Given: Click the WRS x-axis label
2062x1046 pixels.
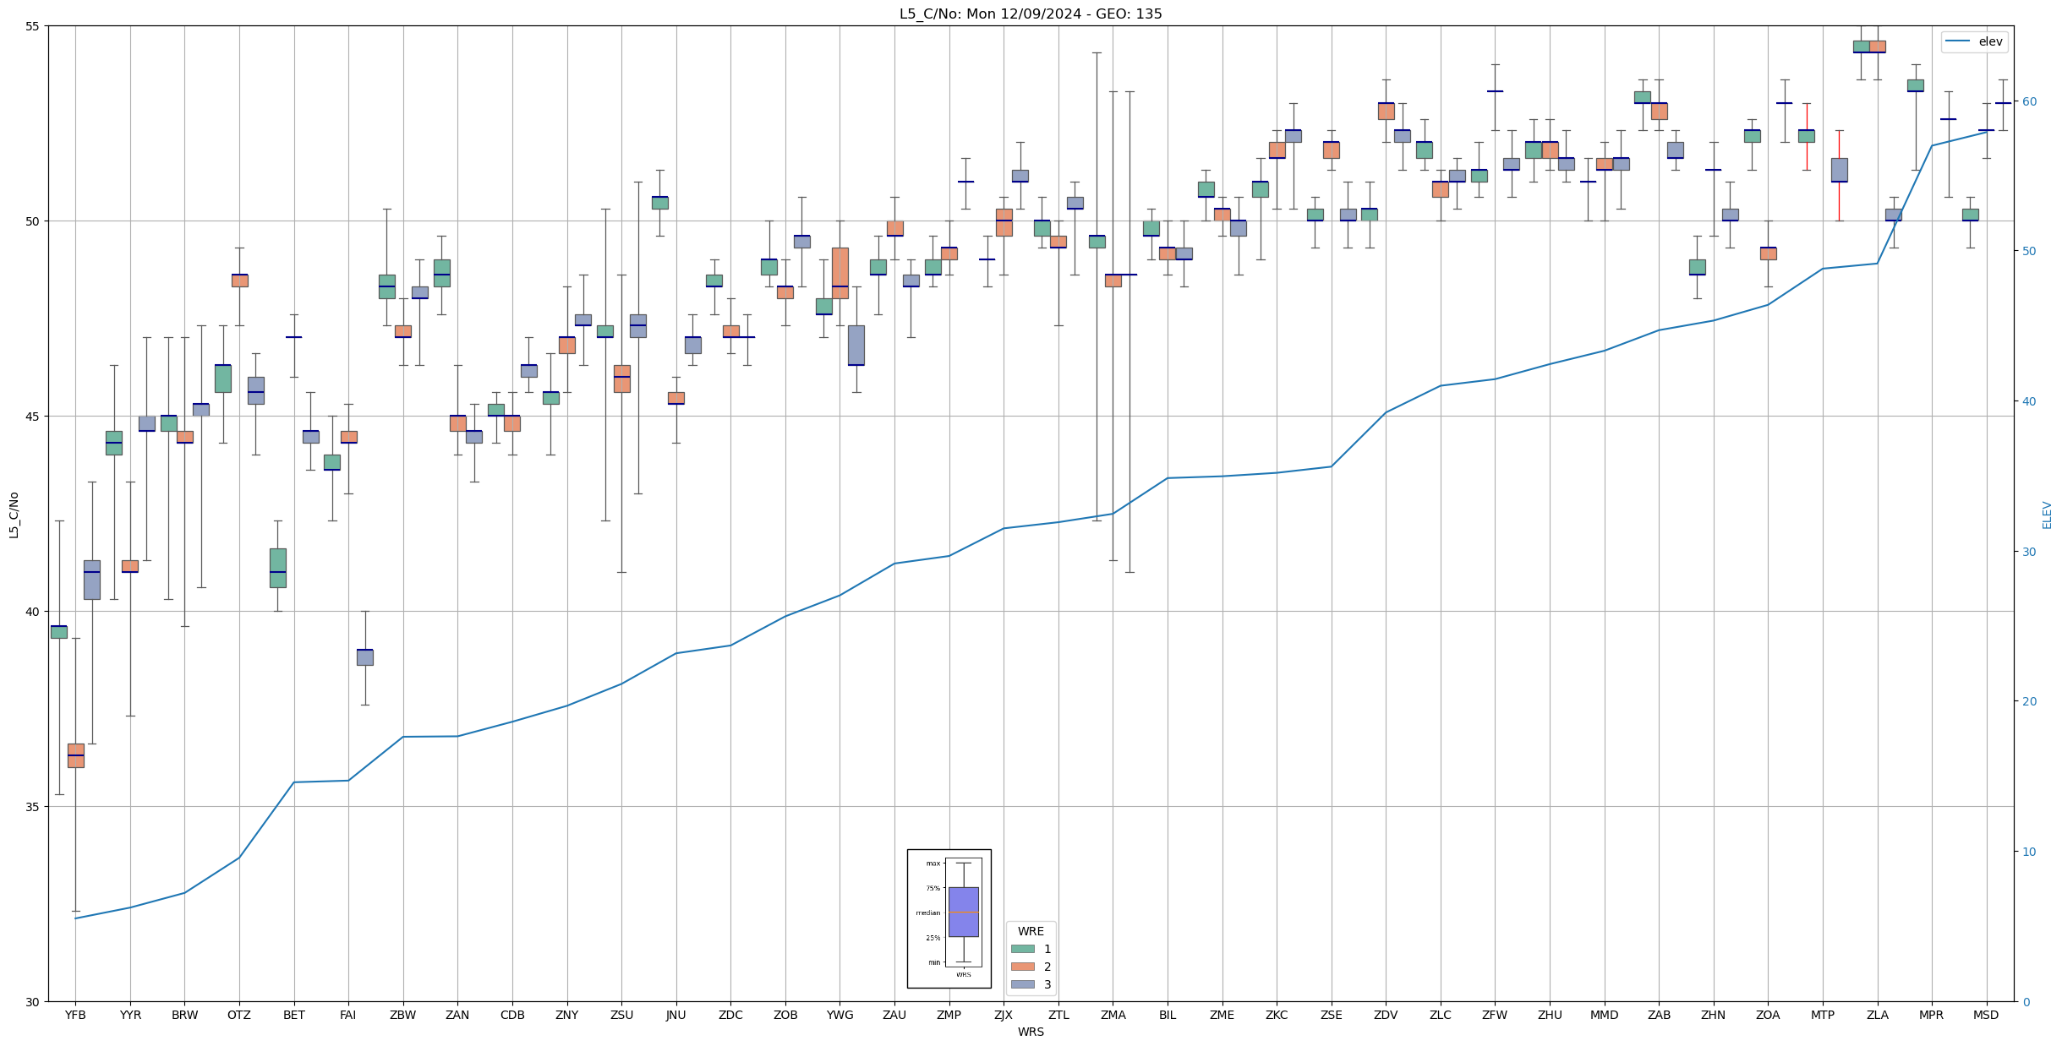Looking at the screenshot, I should click(1030, 1032).
